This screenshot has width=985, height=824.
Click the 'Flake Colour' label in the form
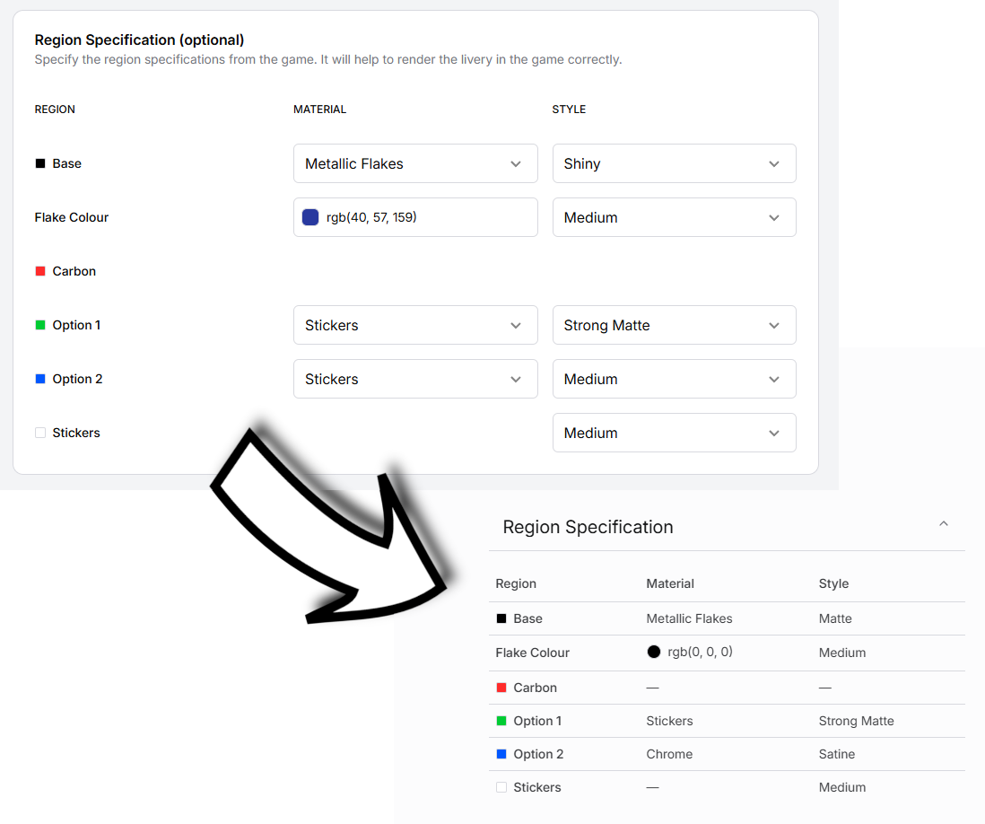pos(72,217)
